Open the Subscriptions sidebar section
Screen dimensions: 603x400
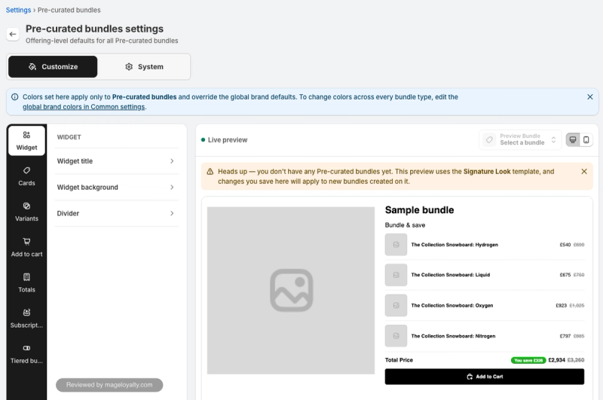click(26, 319)
